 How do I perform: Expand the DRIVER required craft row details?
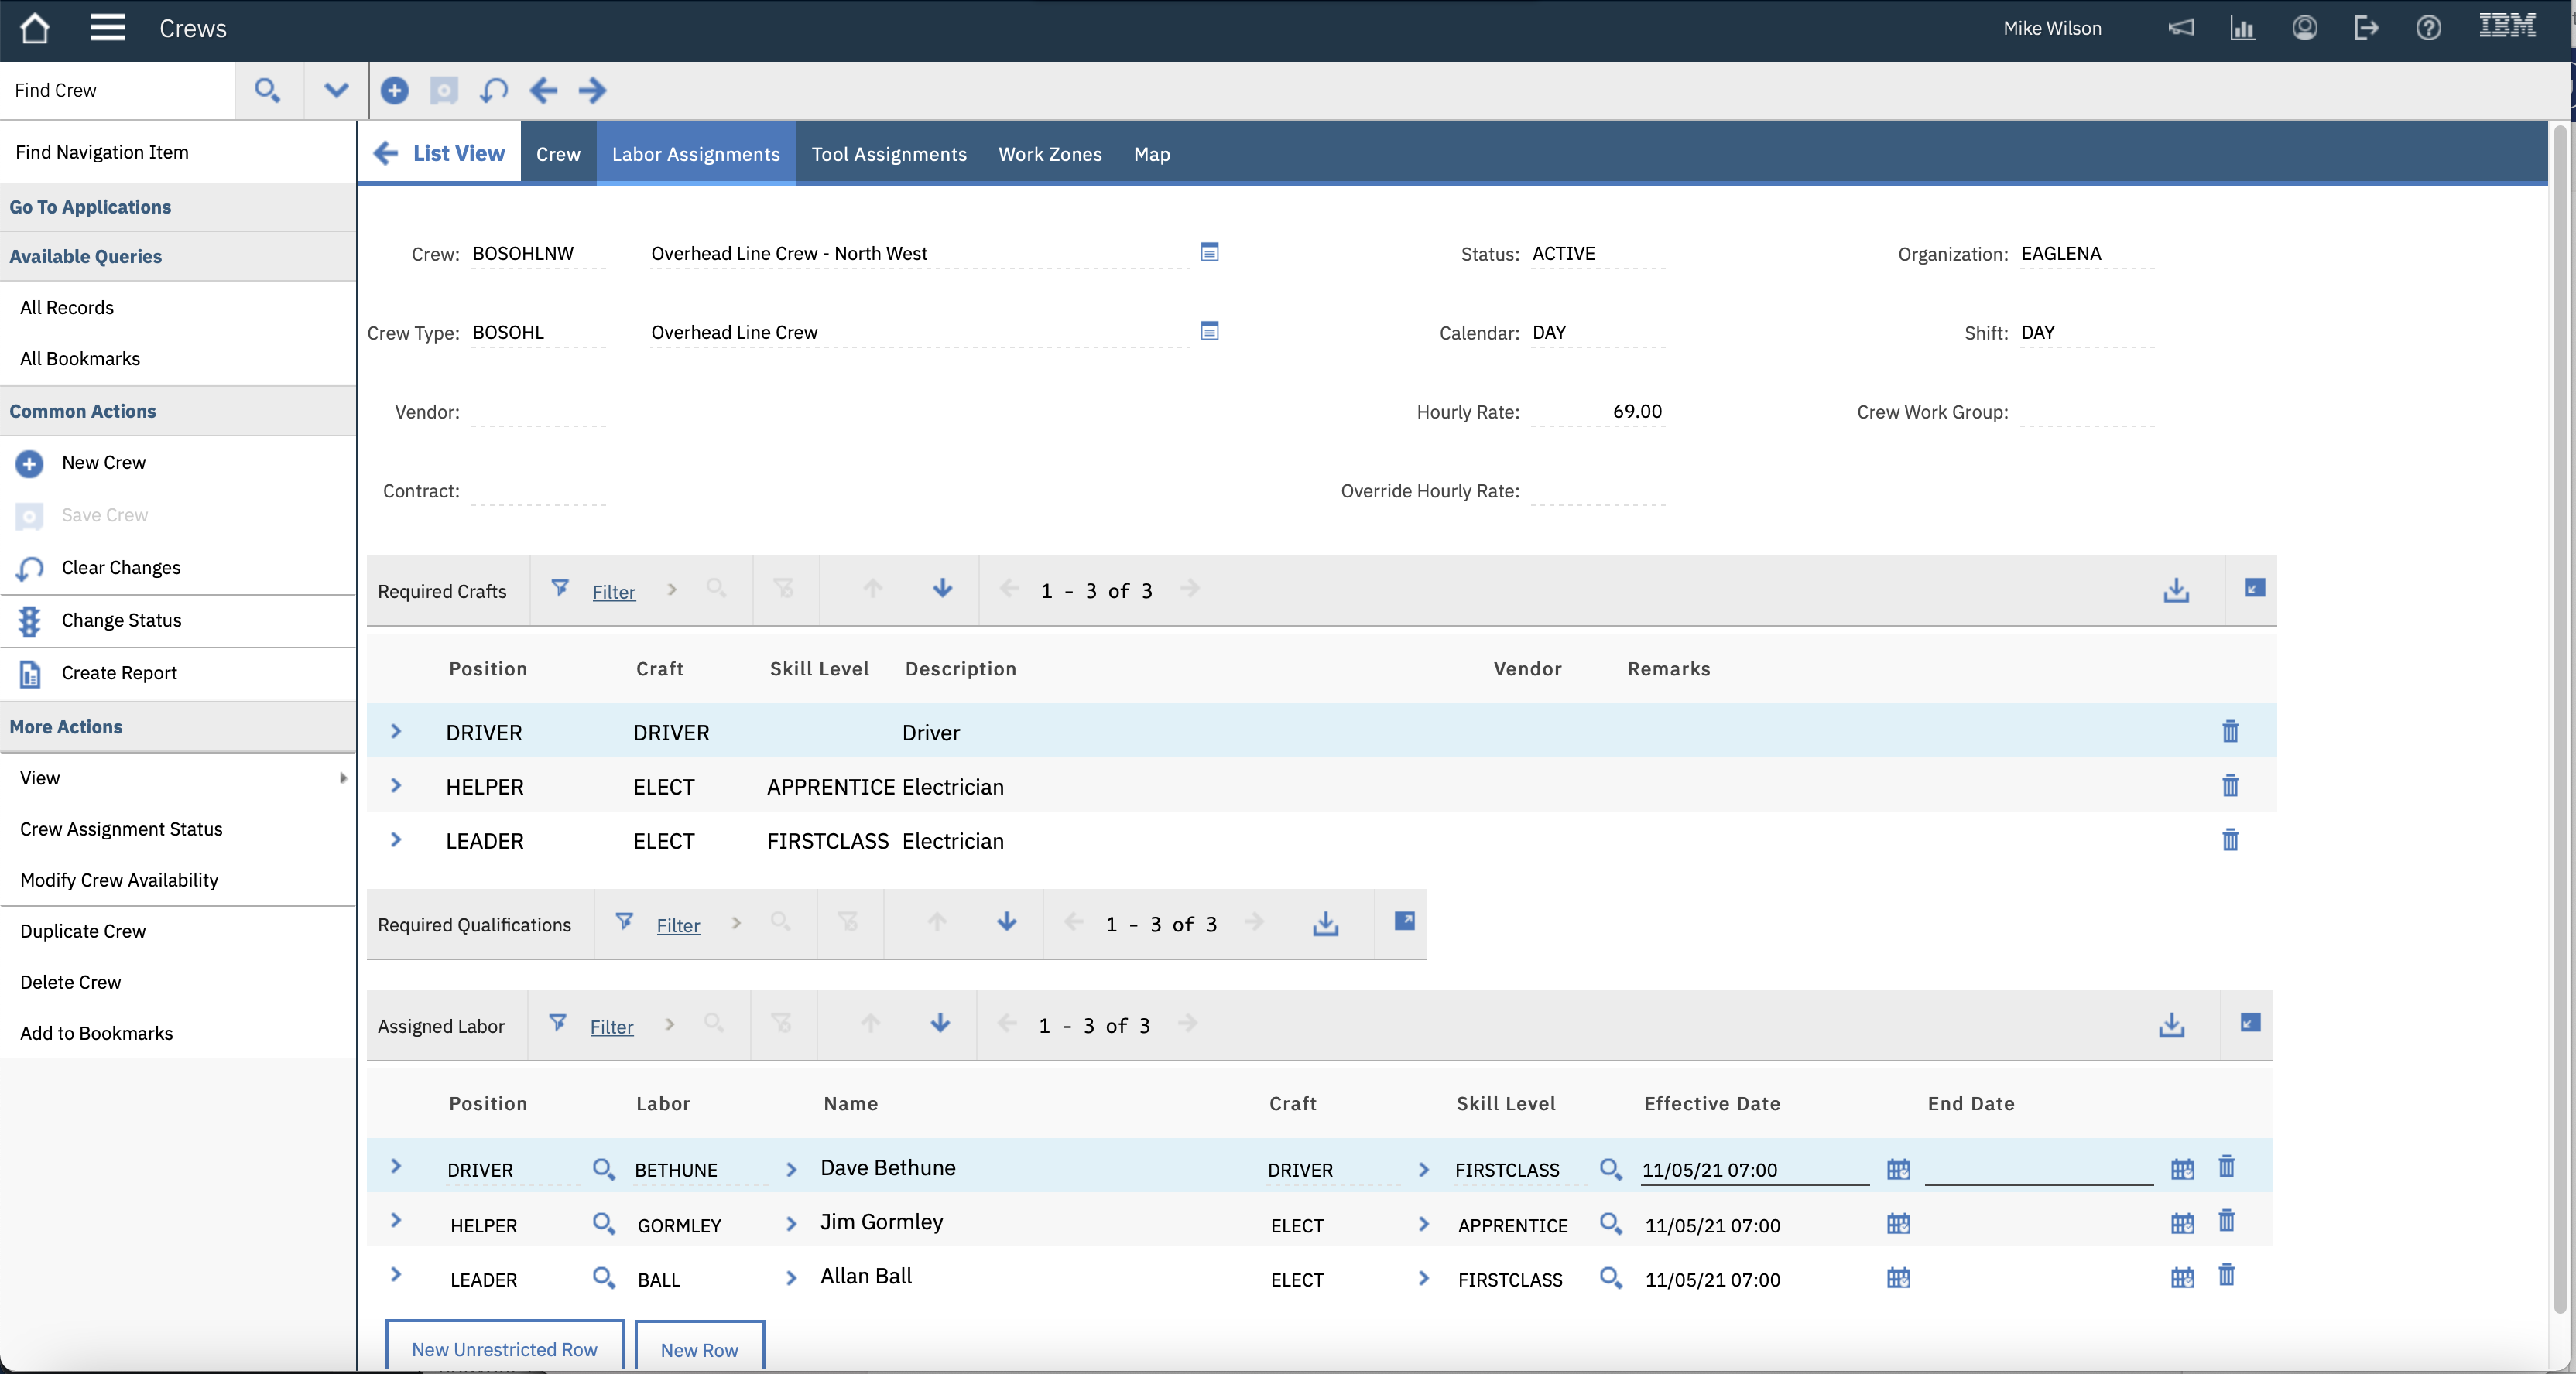coord(396,733)
